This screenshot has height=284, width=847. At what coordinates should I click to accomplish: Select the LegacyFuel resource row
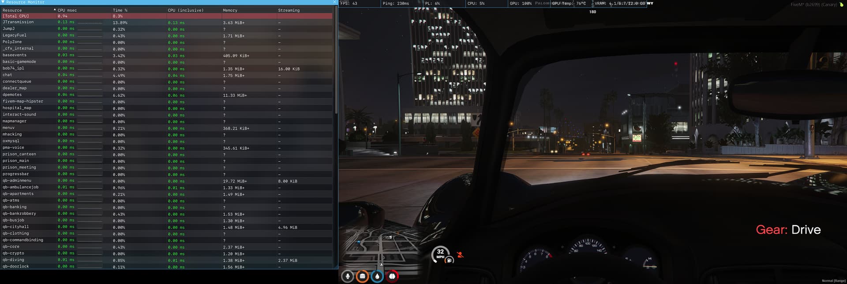pos(167,36)
